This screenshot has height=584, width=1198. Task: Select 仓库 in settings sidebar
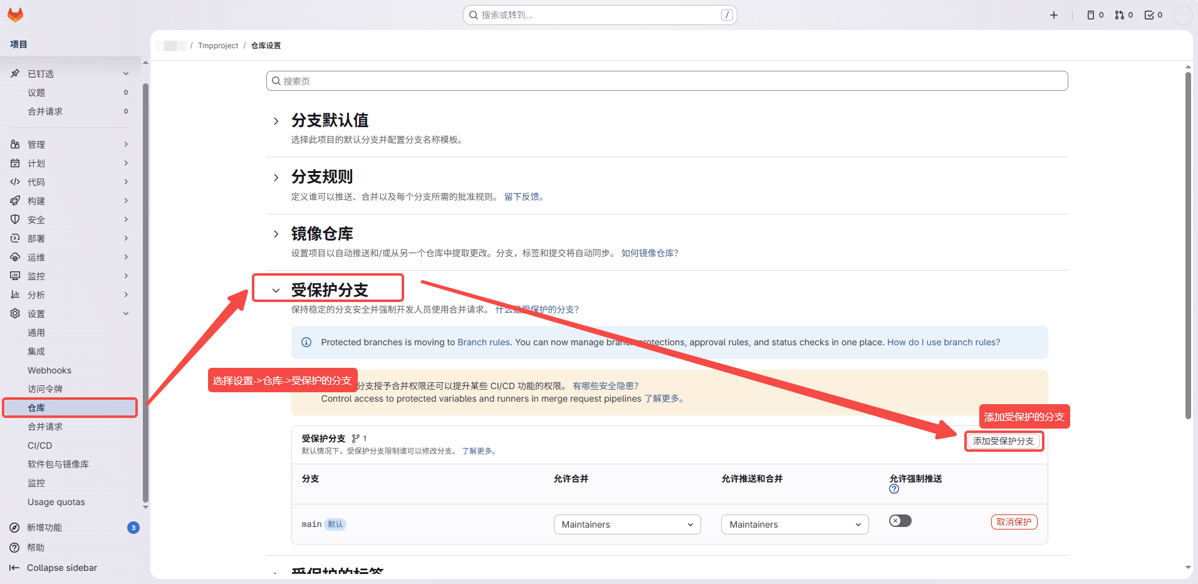click(x=36, y=408)
